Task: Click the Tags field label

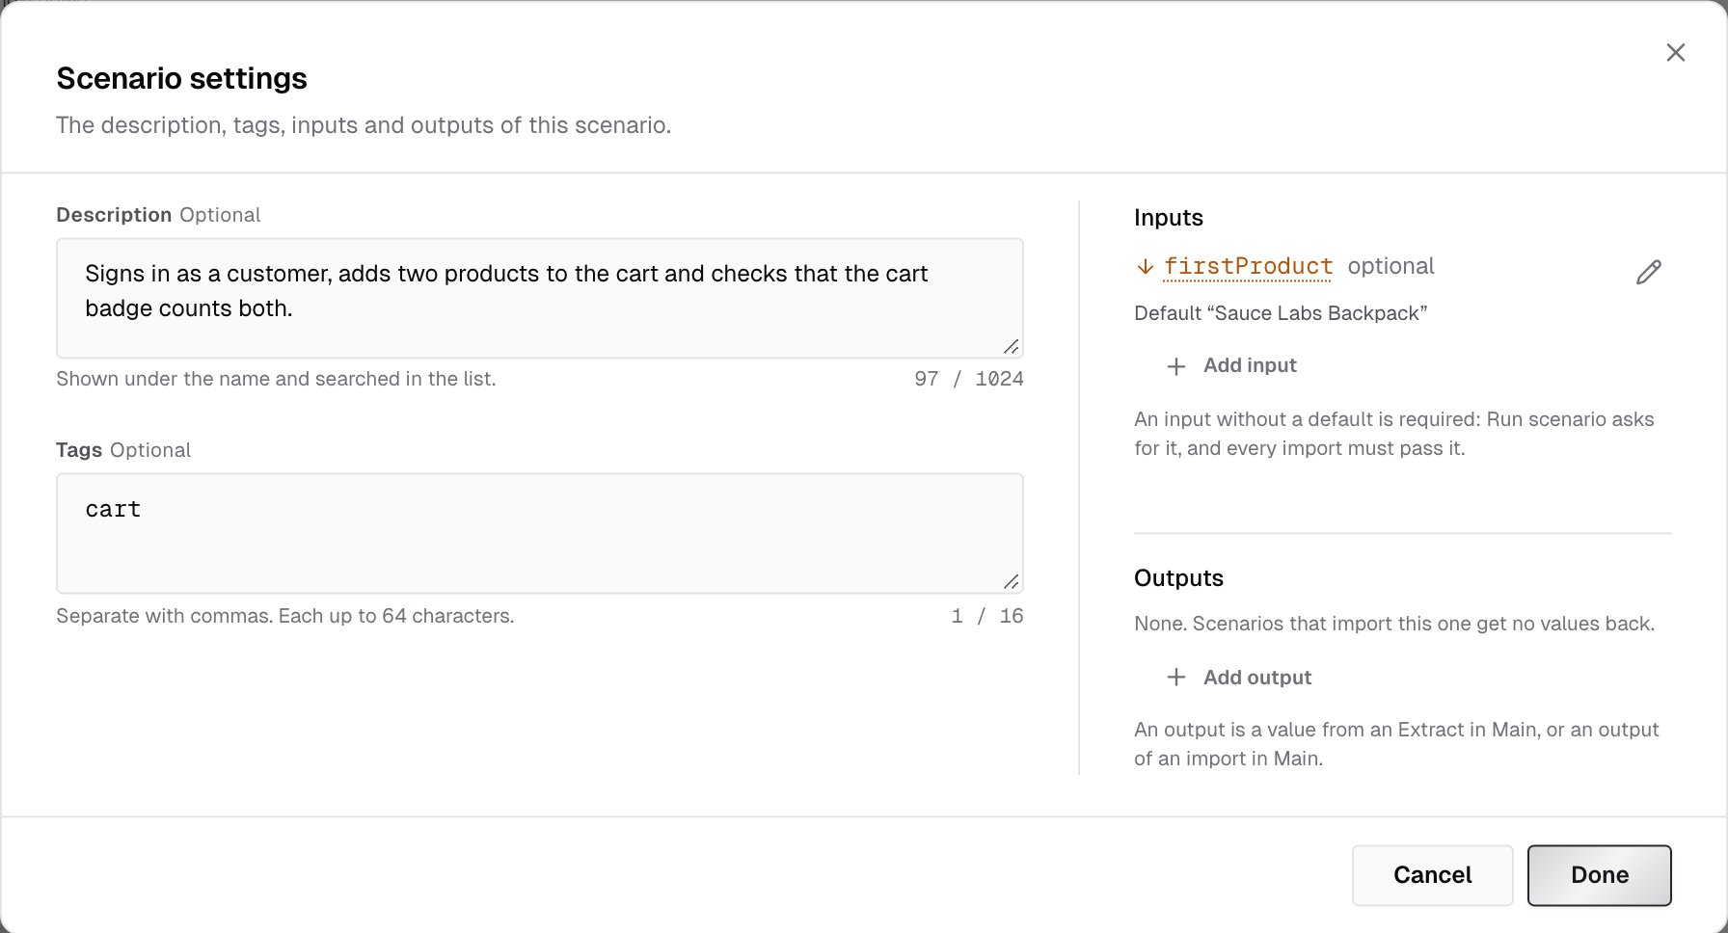Action: coord(79,450)
